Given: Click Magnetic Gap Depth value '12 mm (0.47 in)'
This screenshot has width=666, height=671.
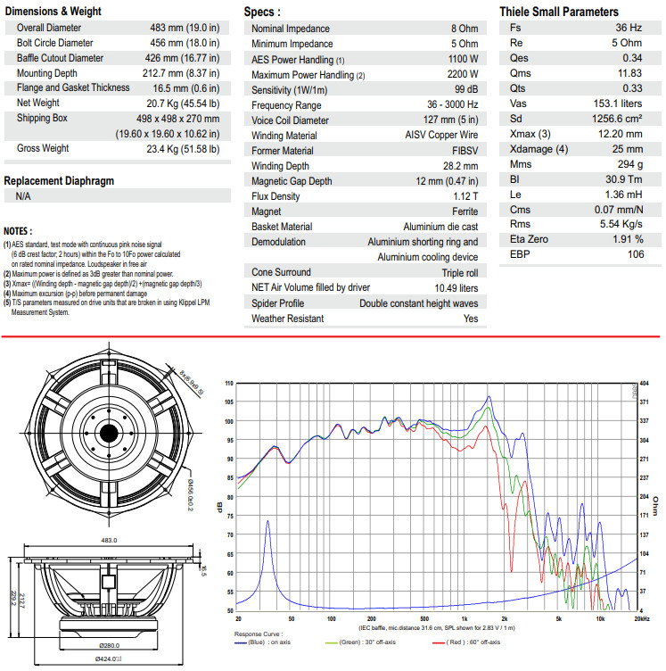Looking at the screenshot, I should pyautogui.click(x=448, y=181).
